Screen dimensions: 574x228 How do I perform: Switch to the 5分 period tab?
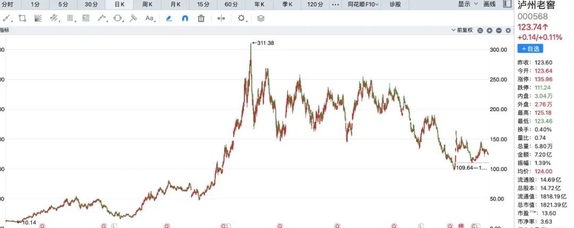point(63,4)
